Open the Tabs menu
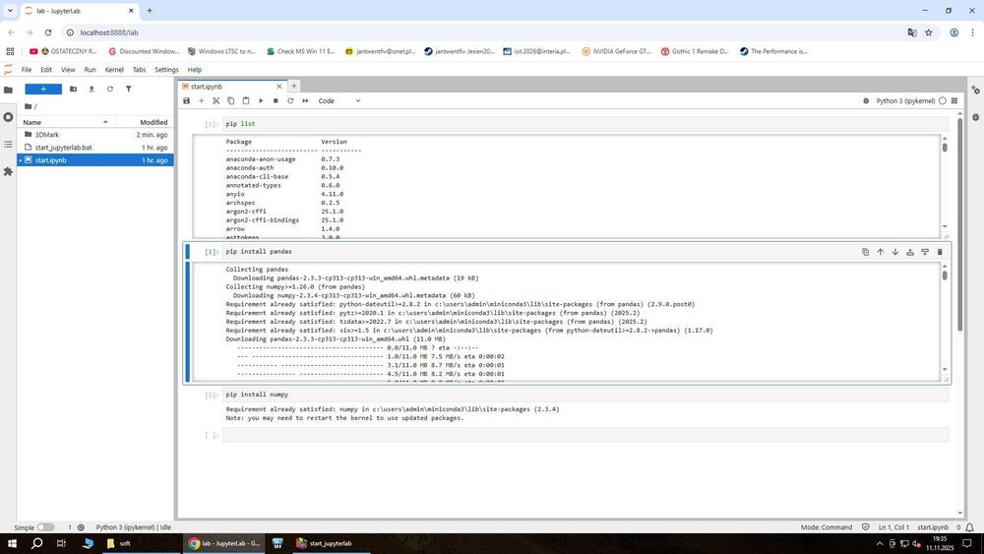Screen dimensions: 984x554 pos(140,70)
